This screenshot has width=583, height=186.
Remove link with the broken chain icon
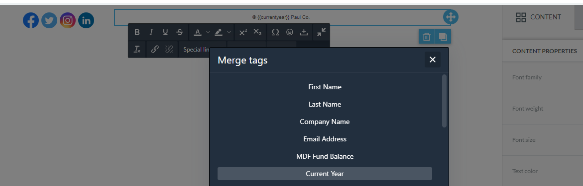coord(169,49)
